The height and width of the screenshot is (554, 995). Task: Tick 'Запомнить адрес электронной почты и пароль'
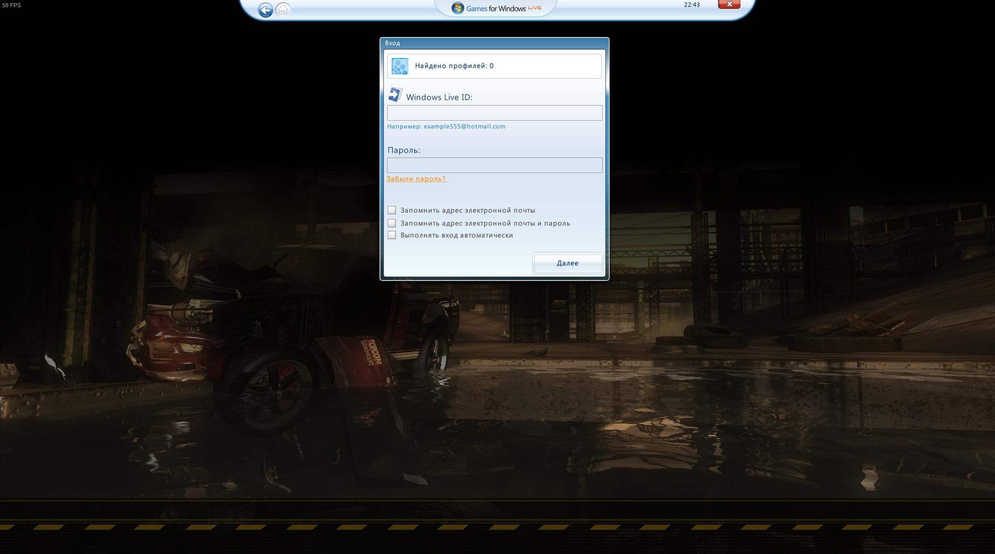(392, 223)
